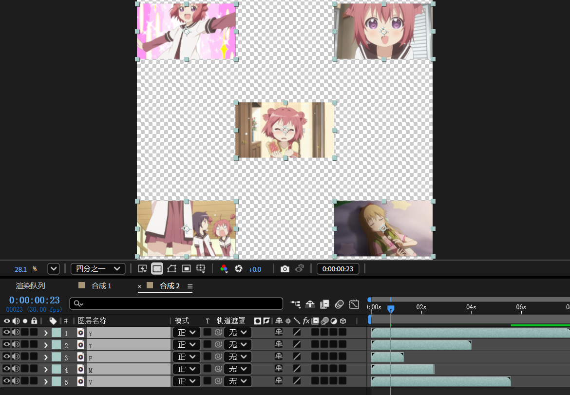Toggle mask and shape path visibility icon
This screenshot has height=395, width=570.
pyautogui.click(x=171, y=268)
